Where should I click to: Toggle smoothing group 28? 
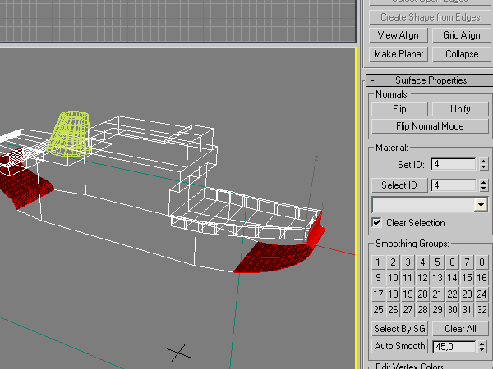422,310
